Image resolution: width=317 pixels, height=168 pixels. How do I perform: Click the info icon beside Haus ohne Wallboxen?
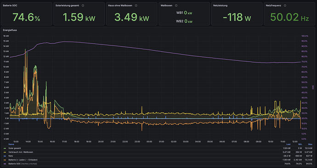coord(136,5)
